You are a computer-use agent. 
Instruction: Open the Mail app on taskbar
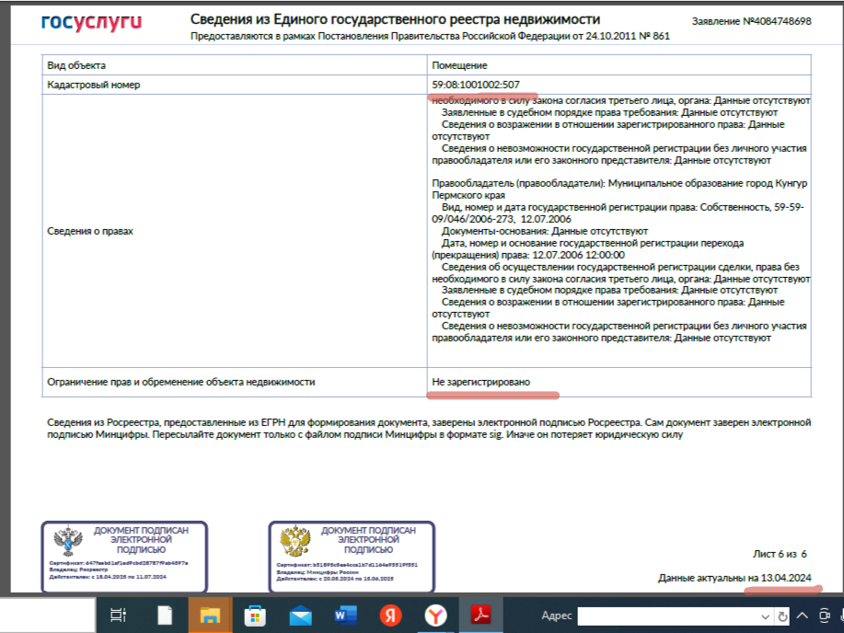tap(300, 616)
